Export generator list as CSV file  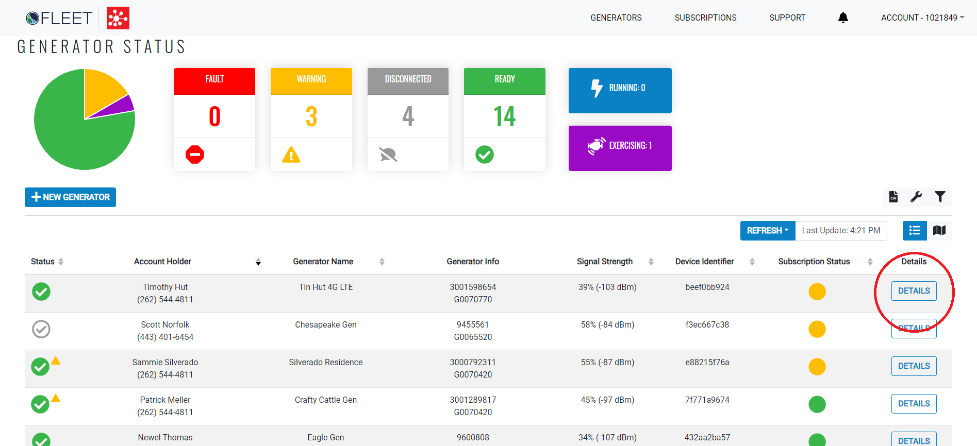tap(893, 197)
